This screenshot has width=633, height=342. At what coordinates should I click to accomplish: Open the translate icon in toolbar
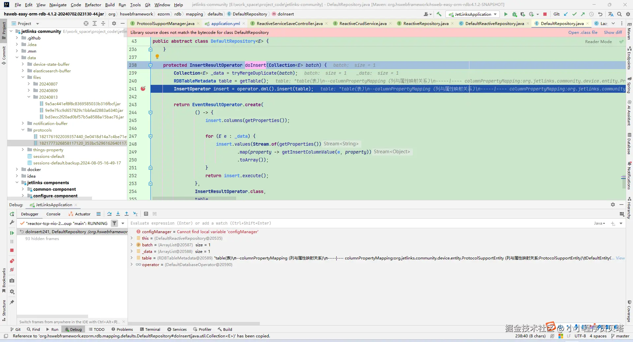611,14
